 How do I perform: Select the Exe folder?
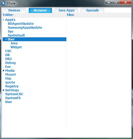click(x=8, y=67)
